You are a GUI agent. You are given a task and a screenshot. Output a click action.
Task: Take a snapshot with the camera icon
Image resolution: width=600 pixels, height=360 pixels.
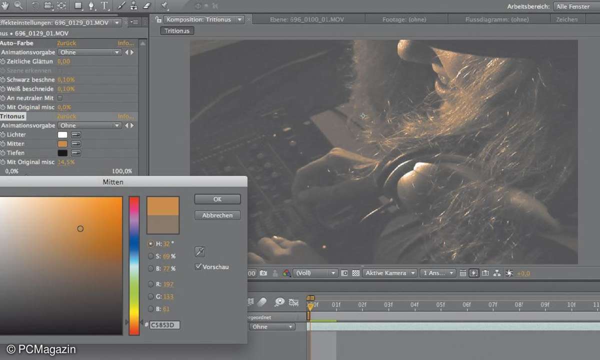[263, 273]
